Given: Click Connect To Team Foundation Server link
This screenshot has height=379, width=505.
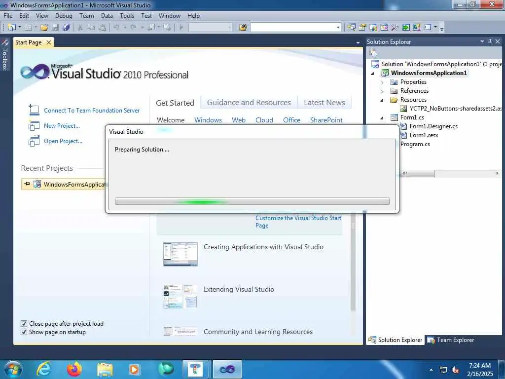Looking at the screenshot, I should click(x=92, y=110).
